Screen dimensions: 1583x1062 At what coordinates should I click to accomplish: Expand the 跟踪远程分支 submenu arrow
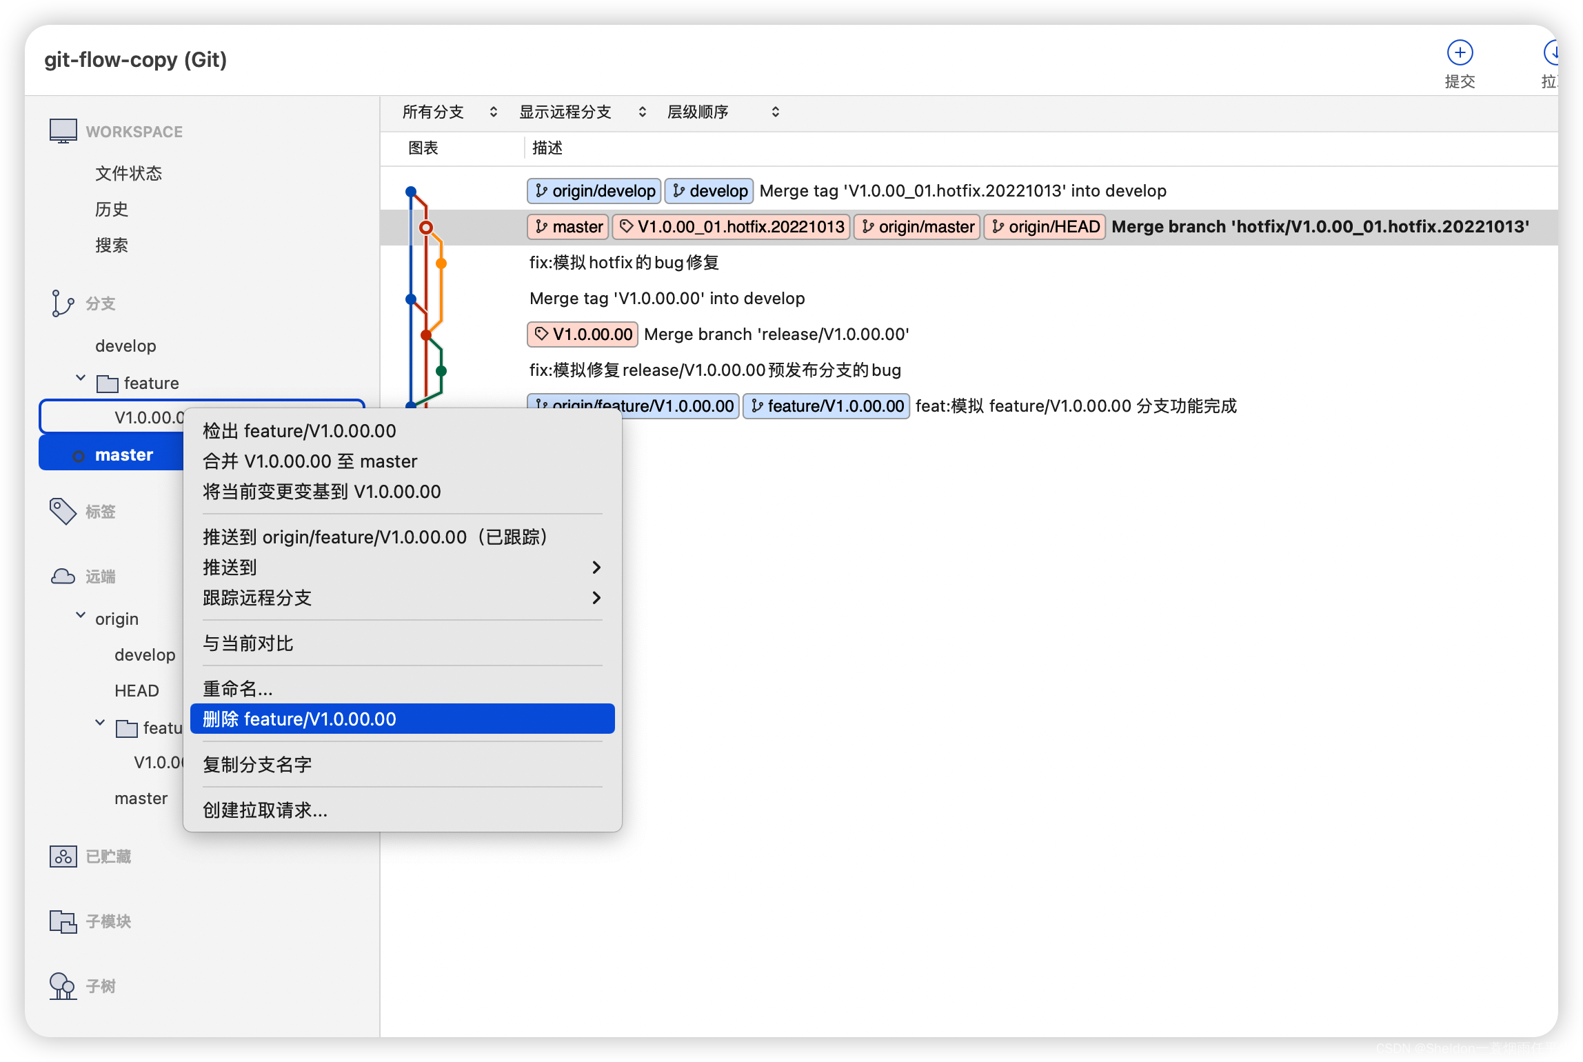[x=596, y=598]
